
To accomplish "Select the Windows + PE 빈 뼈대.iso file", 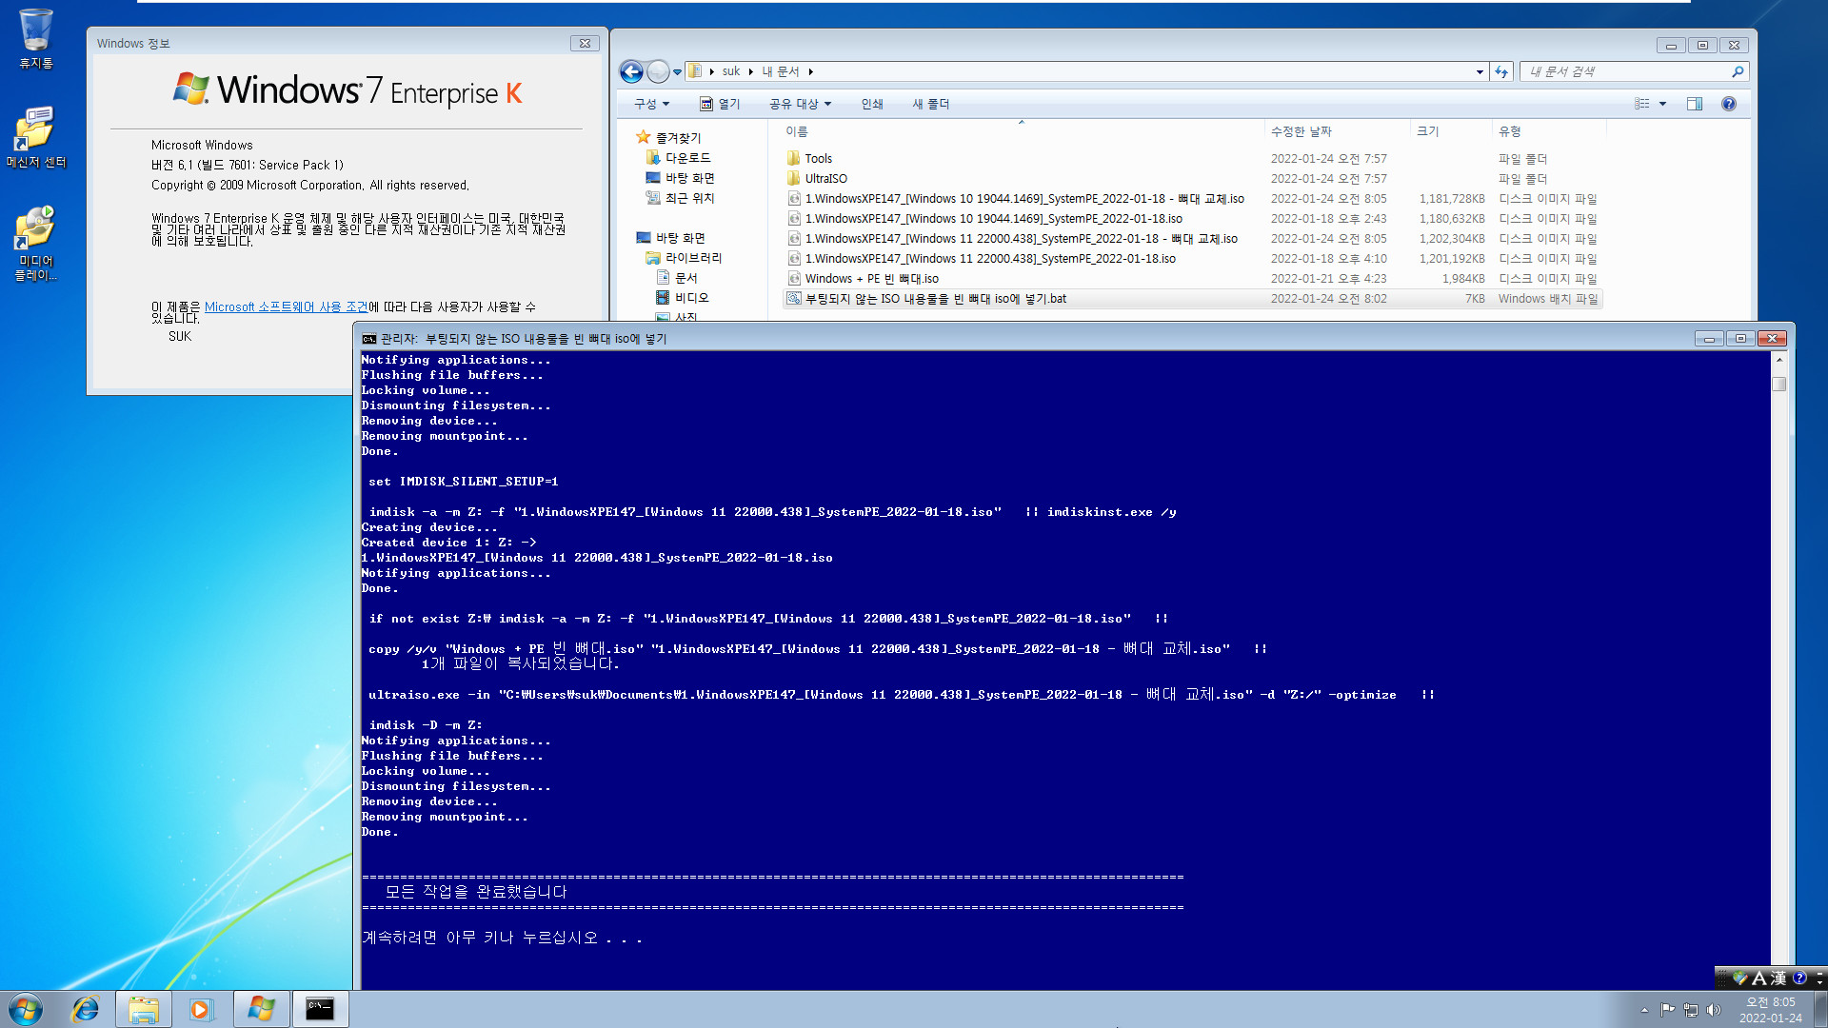I will (871, 279).
